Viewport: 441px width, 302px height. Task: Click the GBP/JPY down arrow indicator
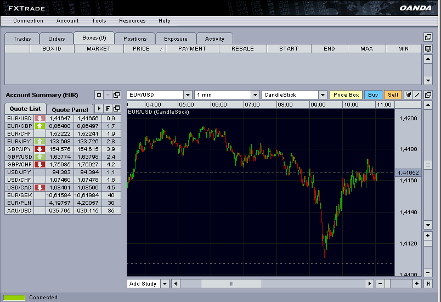(x=39, y=149)
